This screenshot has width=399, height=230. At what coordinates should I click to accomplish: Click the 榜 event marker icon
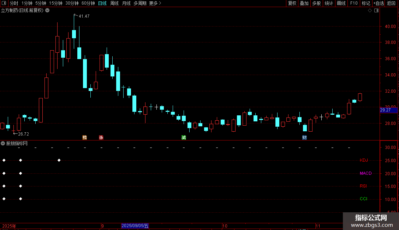point(85,137)
